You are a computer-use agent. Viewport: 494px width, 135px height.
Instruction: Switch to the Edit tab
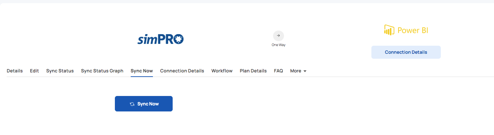pos(35,71)
